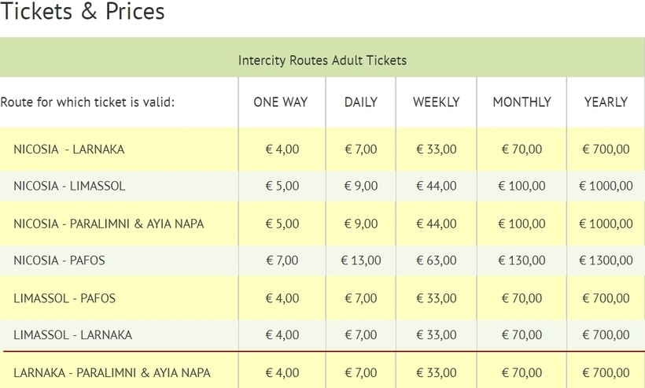Screen dimensions: 645x388
Task: Click the MONTHLY column header
Action: pos(522,102)
